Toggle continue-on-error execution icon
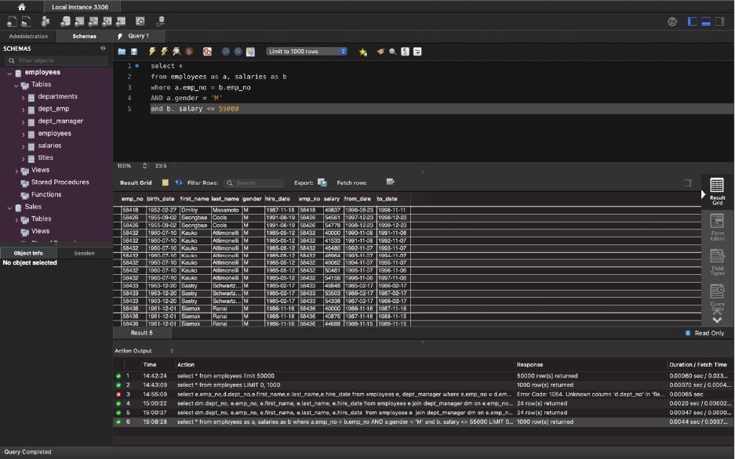 click(207, 52)
